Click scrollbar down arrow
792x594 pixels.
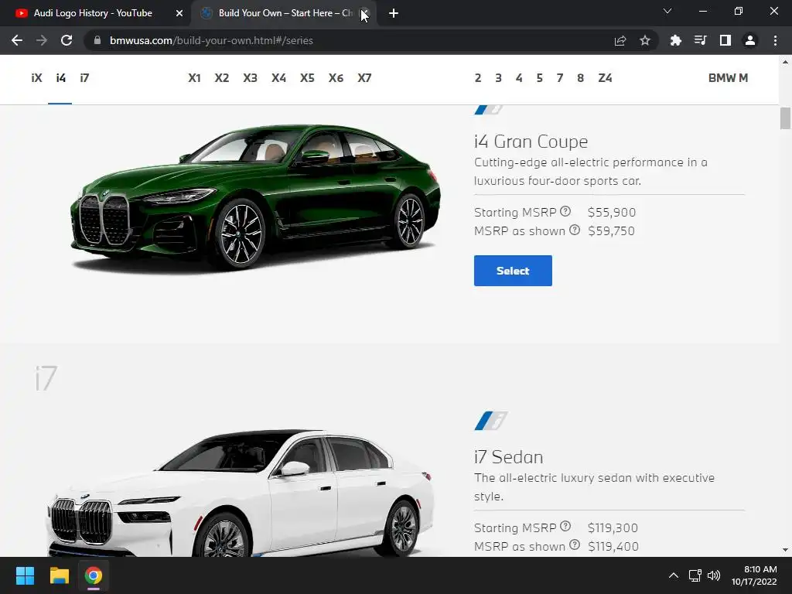tap(785, 550)
